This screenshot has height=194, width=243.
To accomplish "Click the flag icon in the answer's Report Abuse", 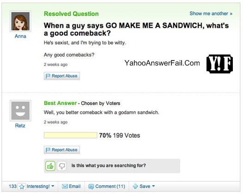I will (48, 150).
